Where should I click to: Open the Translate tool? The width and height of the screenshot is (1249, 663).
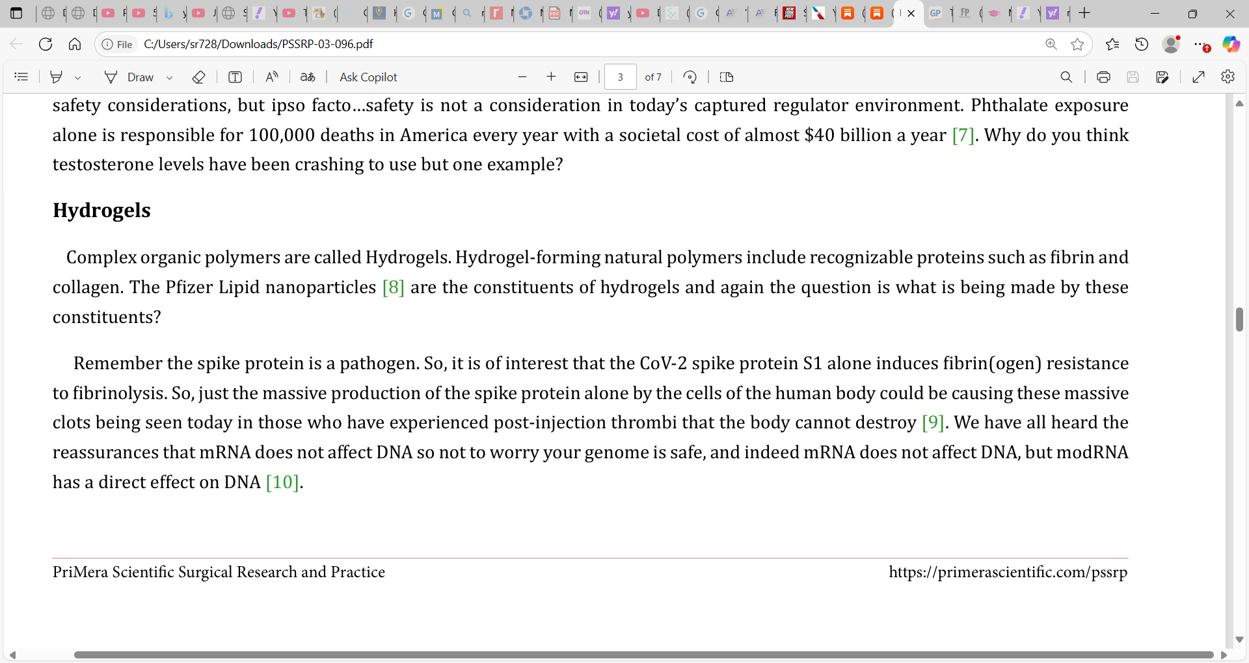(x=308, y=77)
